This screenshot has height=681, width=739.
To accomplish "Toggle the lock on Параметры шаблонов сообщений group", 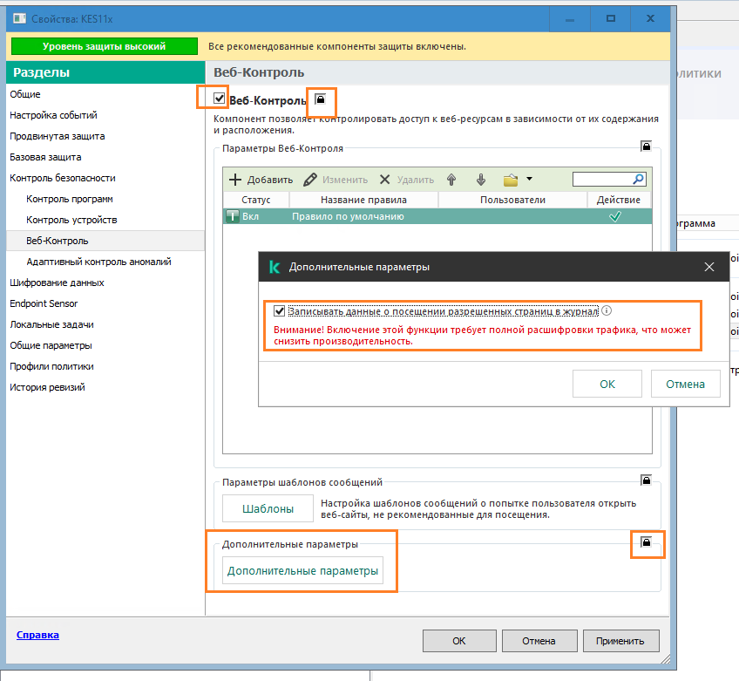I will tap(646, 480).
